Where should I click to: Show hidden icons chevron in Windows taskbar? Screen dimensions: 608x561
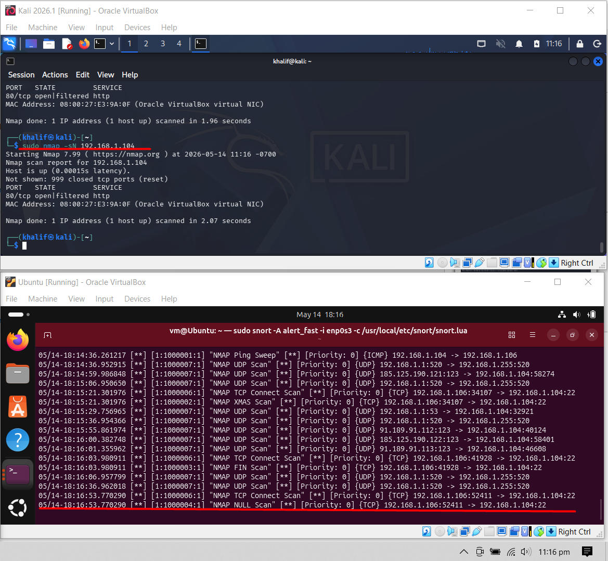click(464, 552)
